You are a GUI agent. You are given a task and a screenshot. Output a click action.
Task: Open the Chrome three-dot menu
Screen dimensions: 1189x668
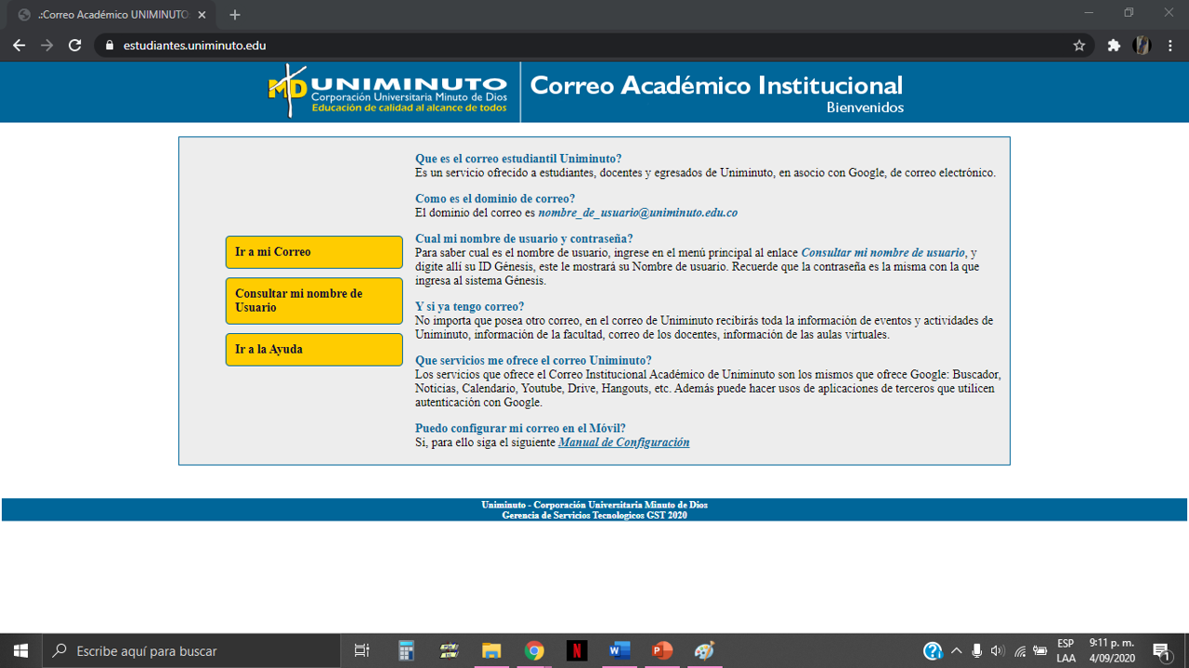tap(1170, 45)
